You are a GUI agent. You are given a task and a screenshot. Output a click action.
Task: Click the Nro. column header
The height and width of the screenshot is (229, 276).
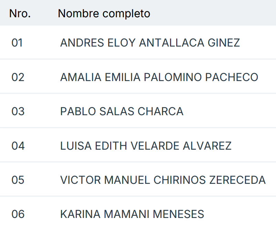[20, 13]
